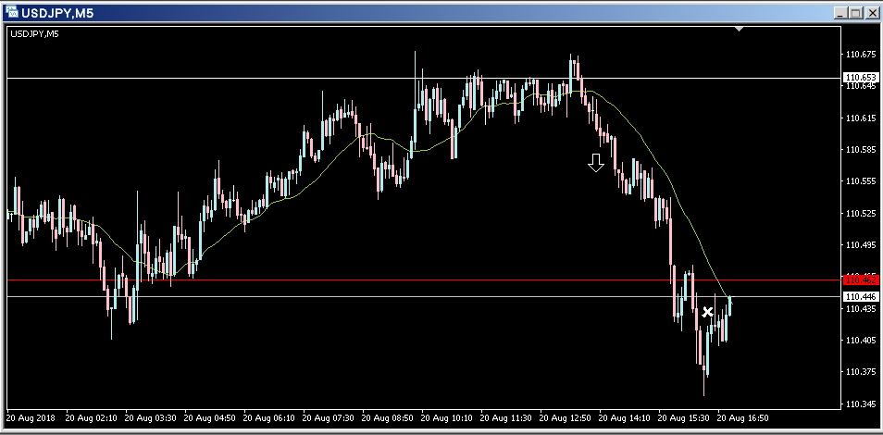Click the 20 Aug 06:10 time label
This screenshot has height=435, width=883.
point(268,418)
